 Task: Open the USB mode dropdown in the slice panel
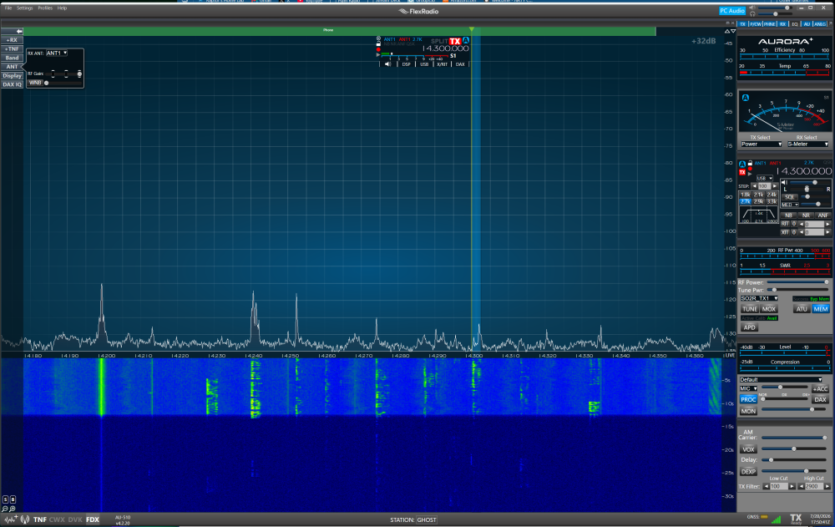(x=764, y=179)
